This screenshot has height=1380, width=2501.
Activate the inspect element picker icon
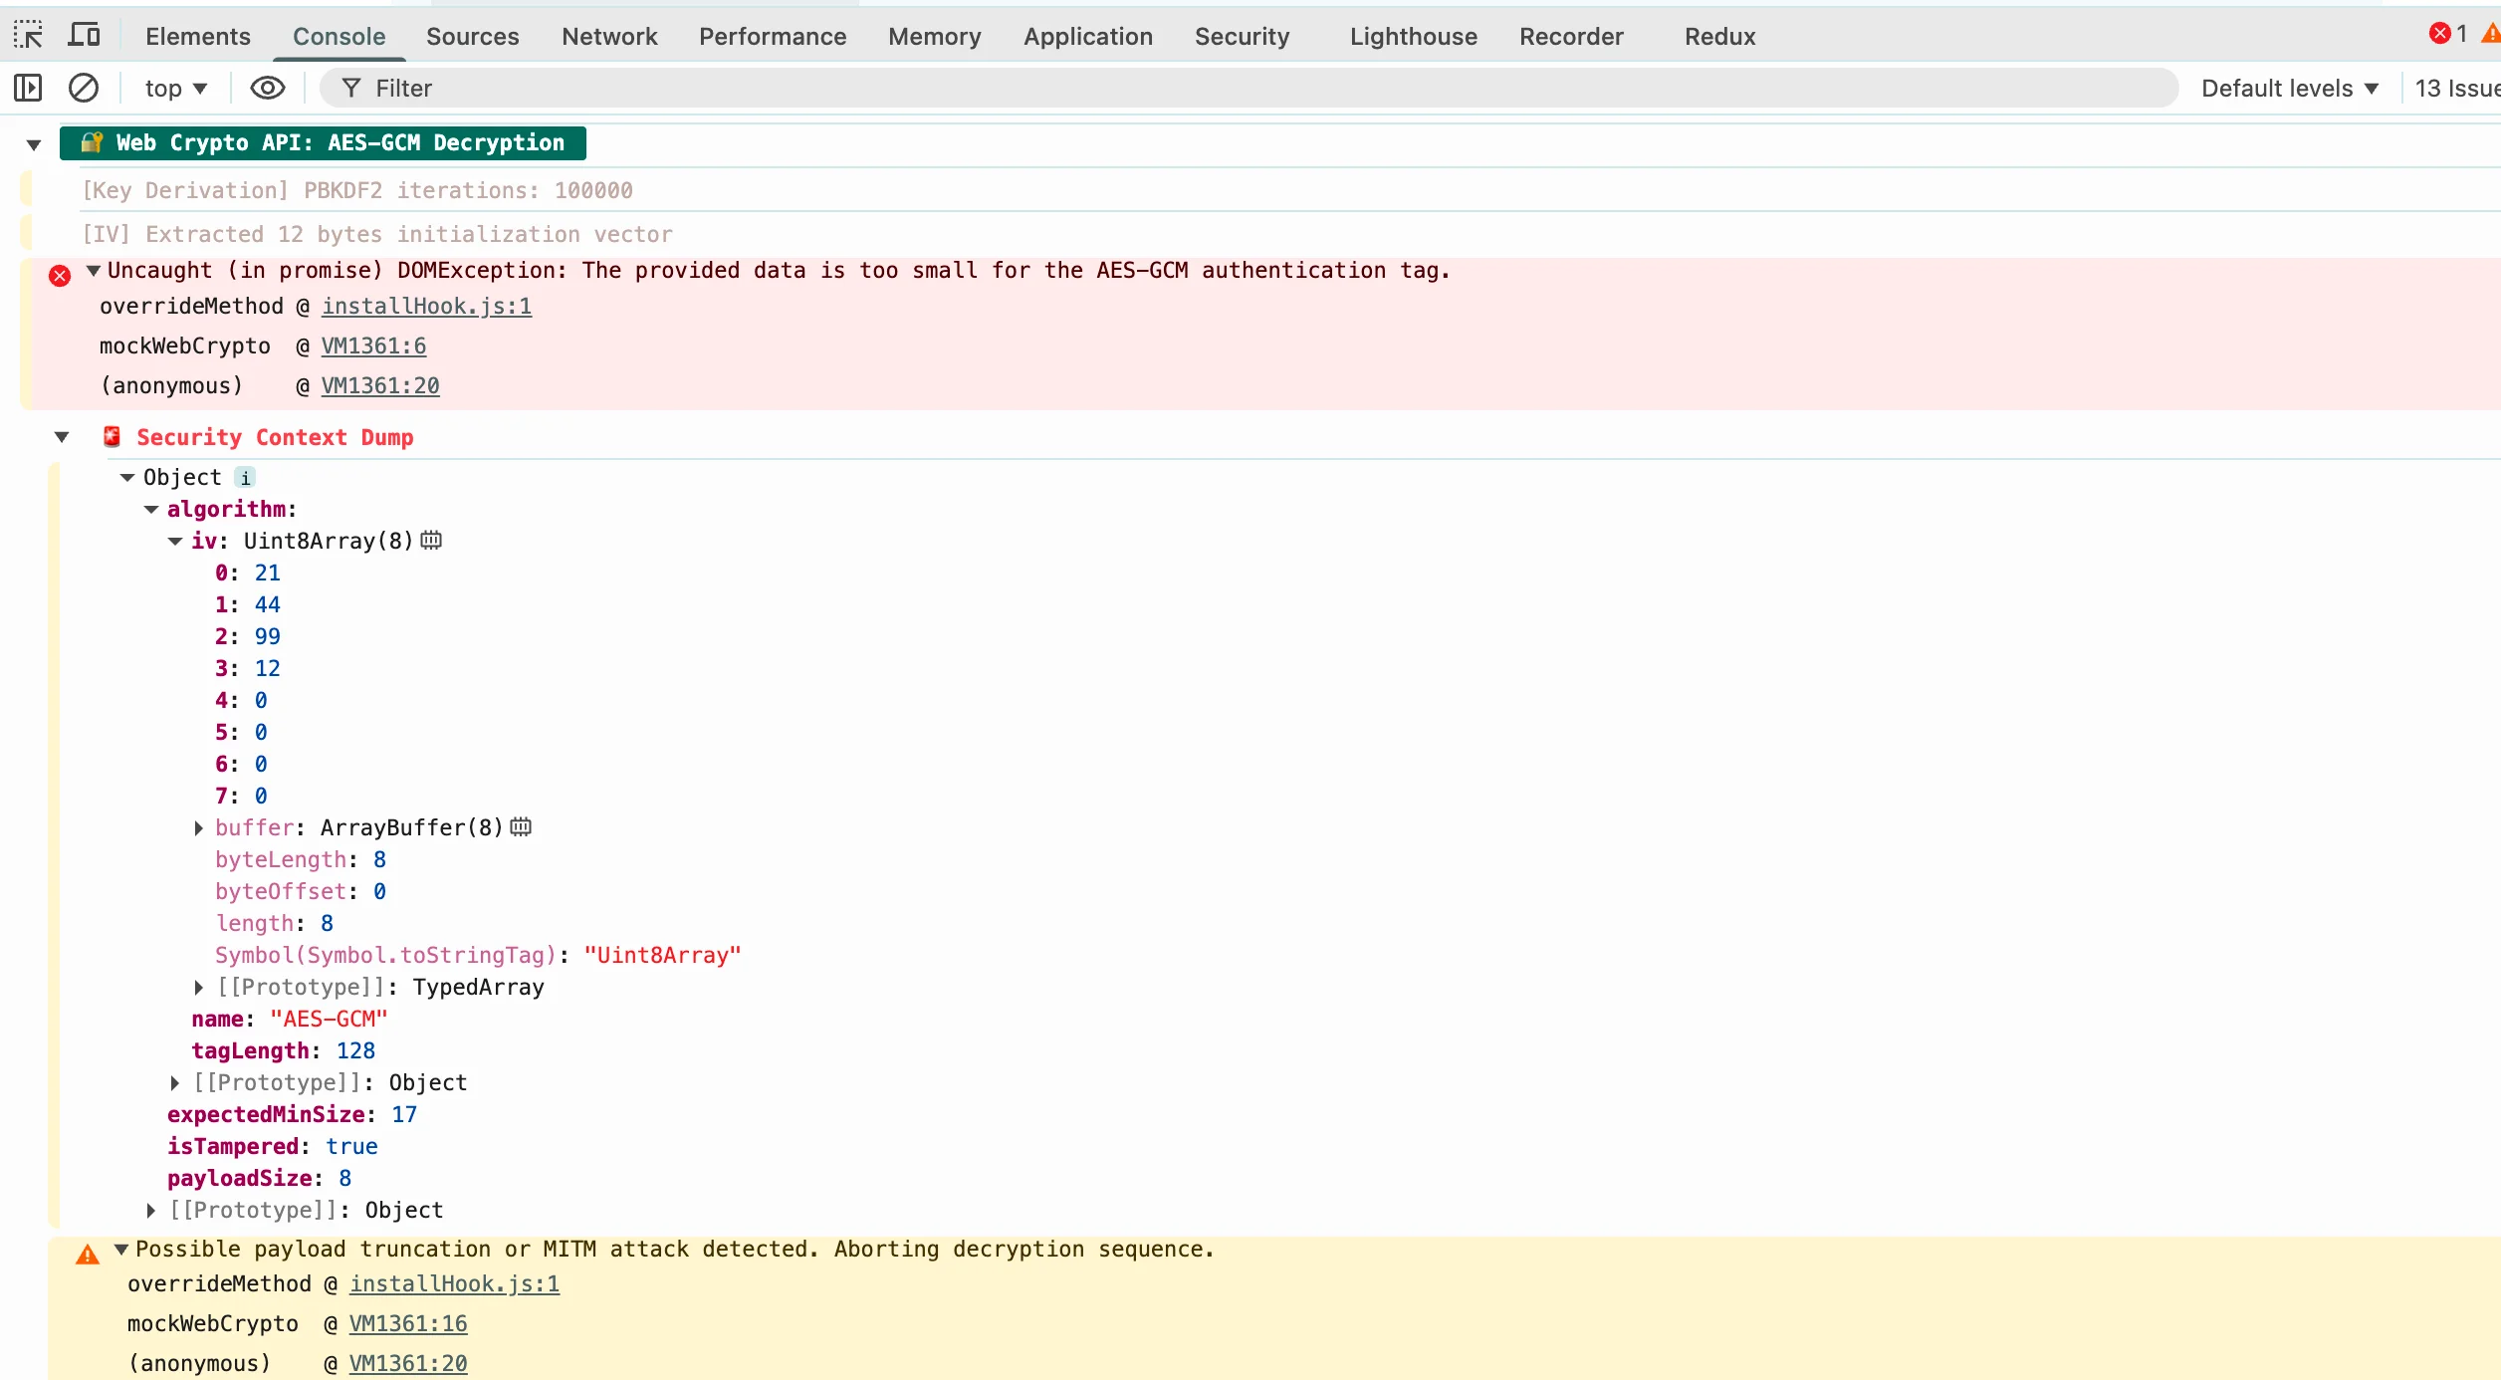(x=28, y=36)
